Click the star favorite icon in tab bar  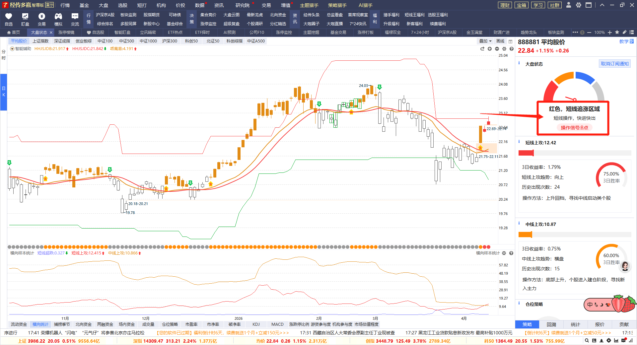[x=617, y=32]
